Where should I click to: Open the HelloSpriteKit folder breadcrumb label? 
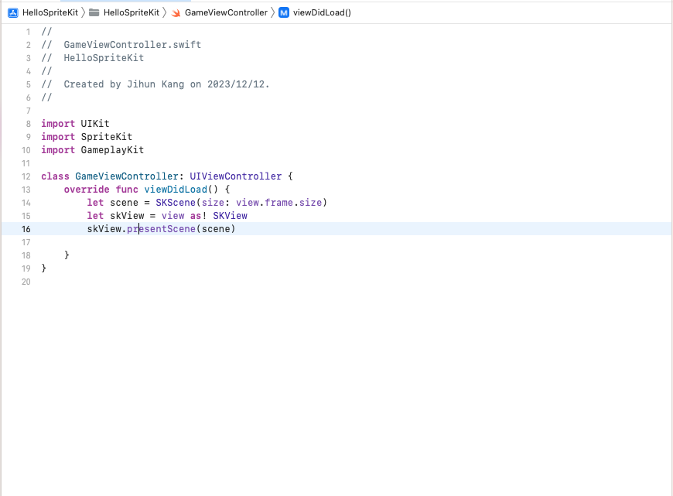(x=132, y=13)
